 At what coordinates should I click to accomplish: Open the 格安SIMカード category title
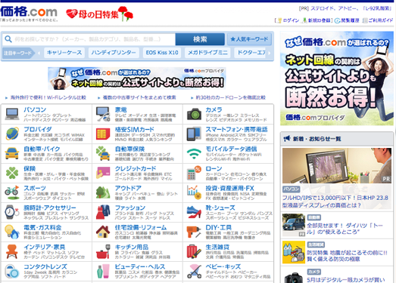134,129
